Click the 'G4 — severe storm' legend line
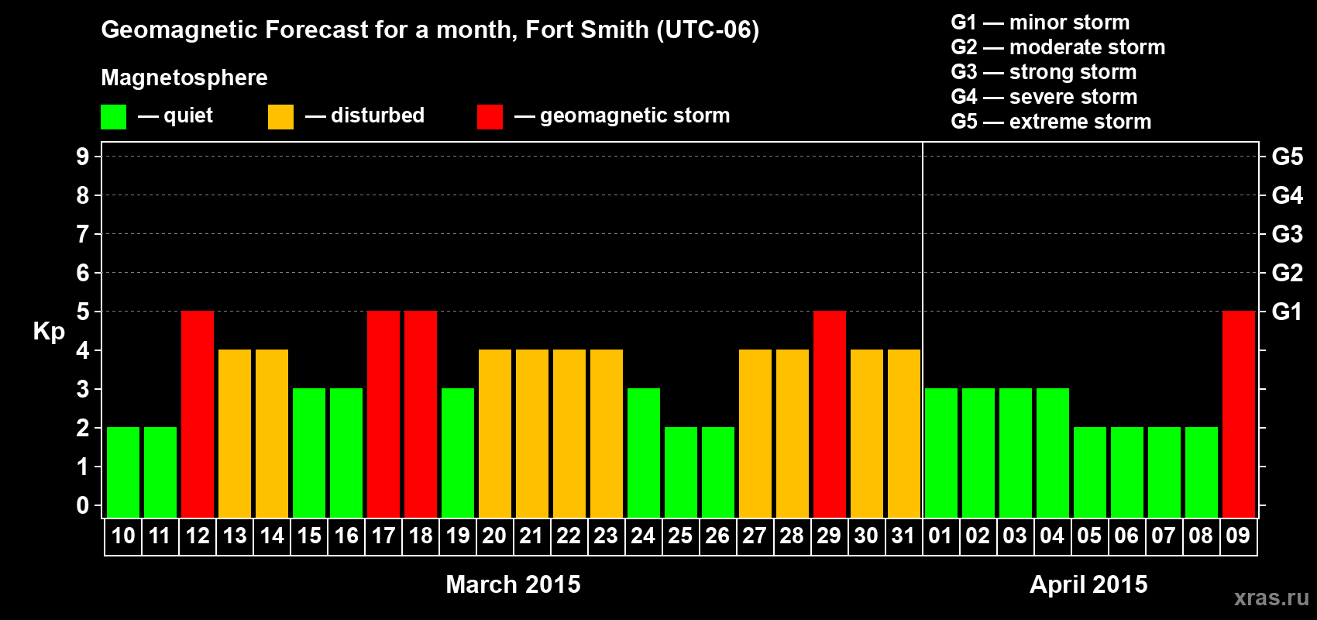Viewport: 1317px width, 620px height. [1044, 97]
